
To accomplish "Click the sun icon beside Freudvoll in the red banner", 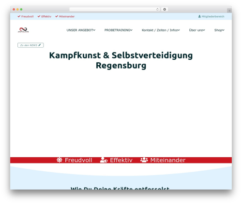I will pyautogui.click(x=60, y=160).
